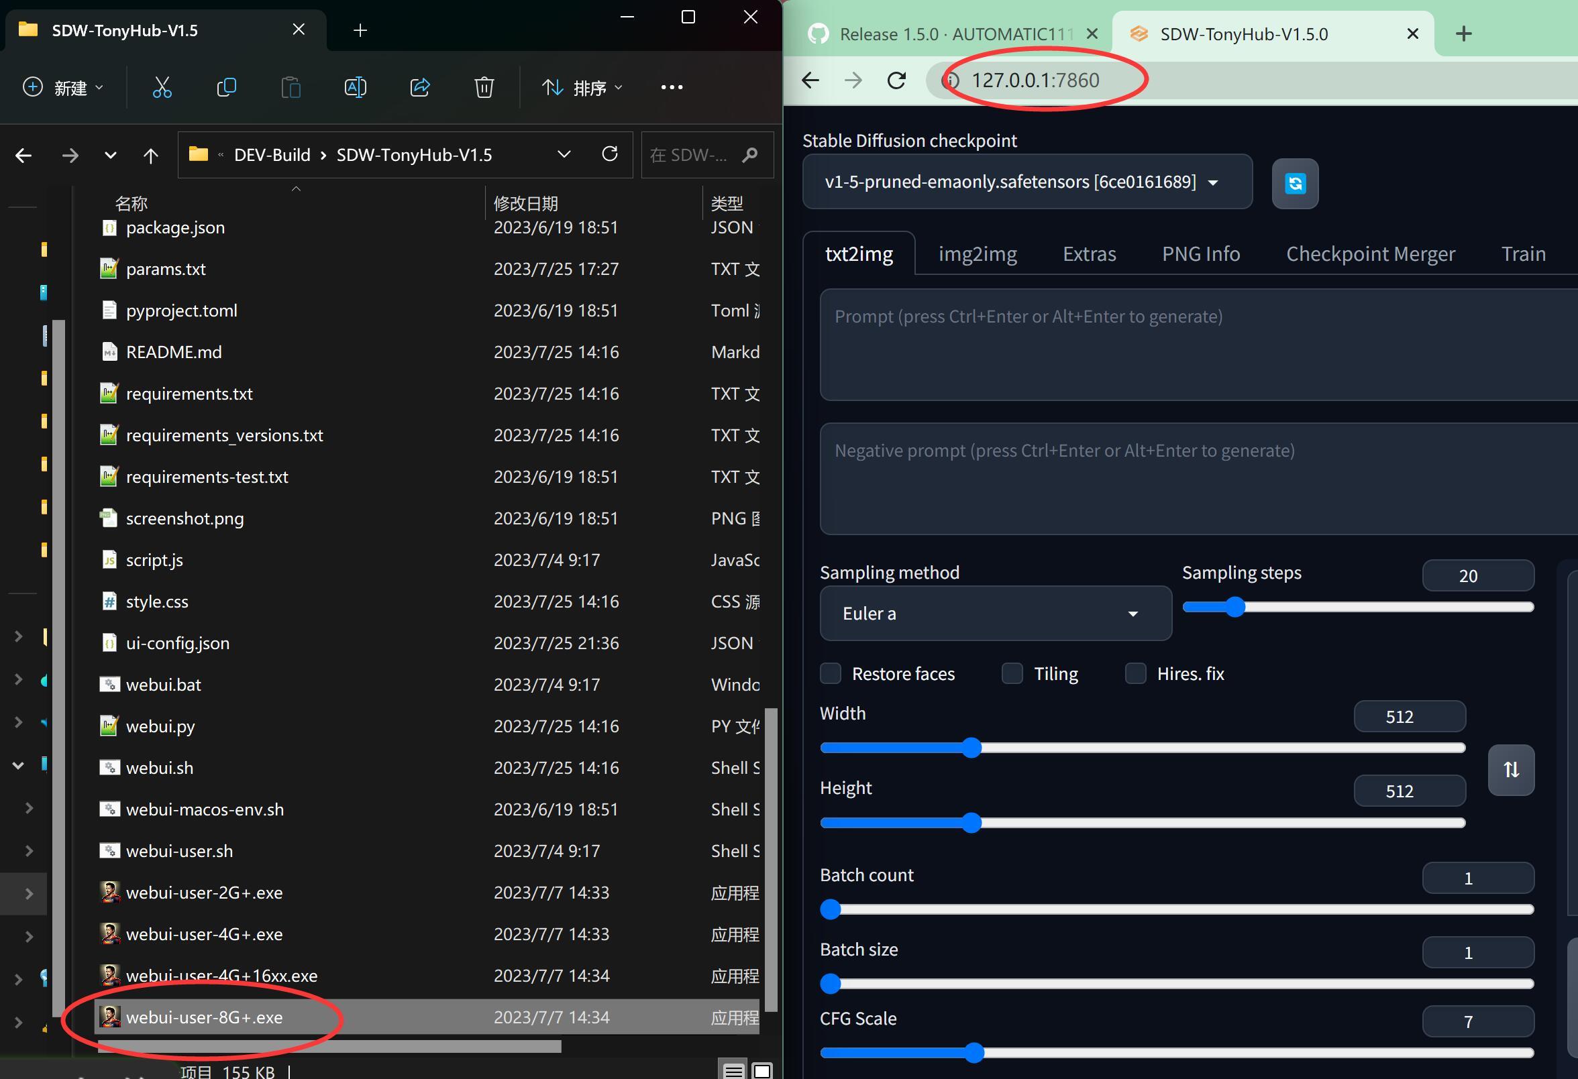Adjust the CFG Scale slider
The width and height of the screenshot is (1578, 1079).
tap(1177, 1053)
